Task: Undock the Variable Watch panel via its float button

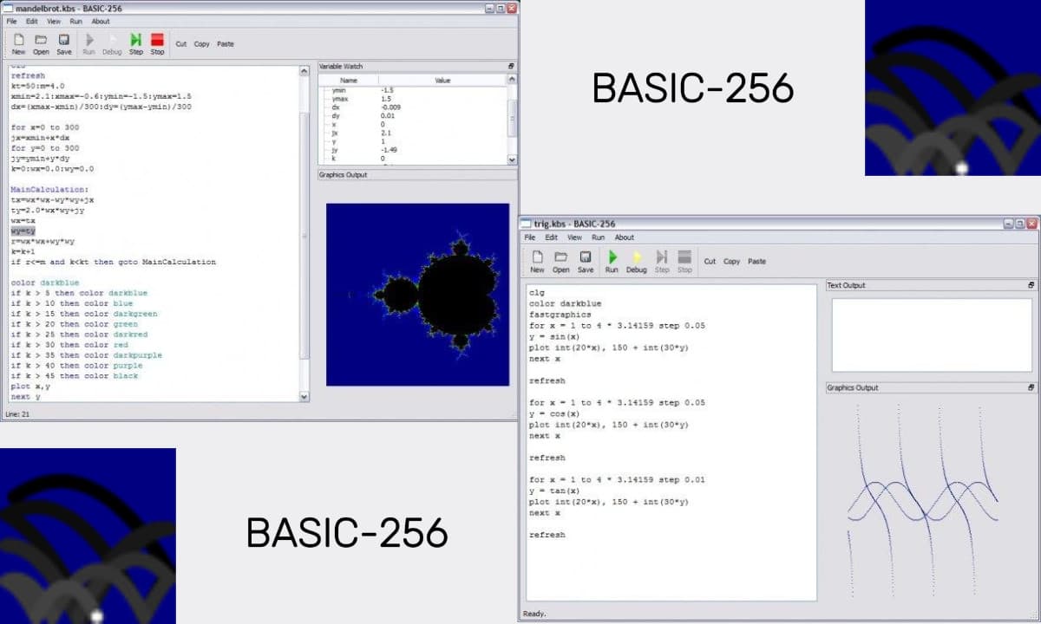Action: click(511, 67)
